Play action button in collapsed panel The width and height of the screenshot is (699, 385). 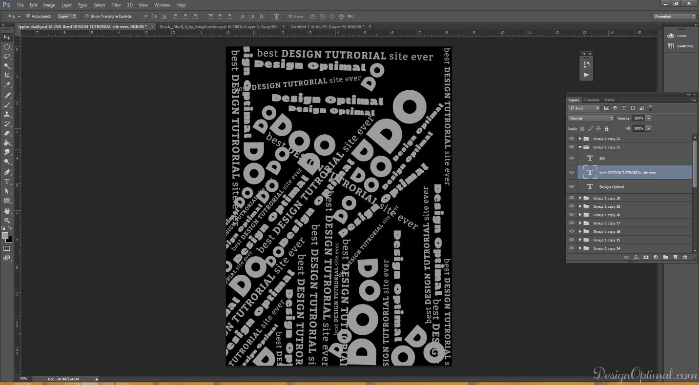tap(586, 75)
